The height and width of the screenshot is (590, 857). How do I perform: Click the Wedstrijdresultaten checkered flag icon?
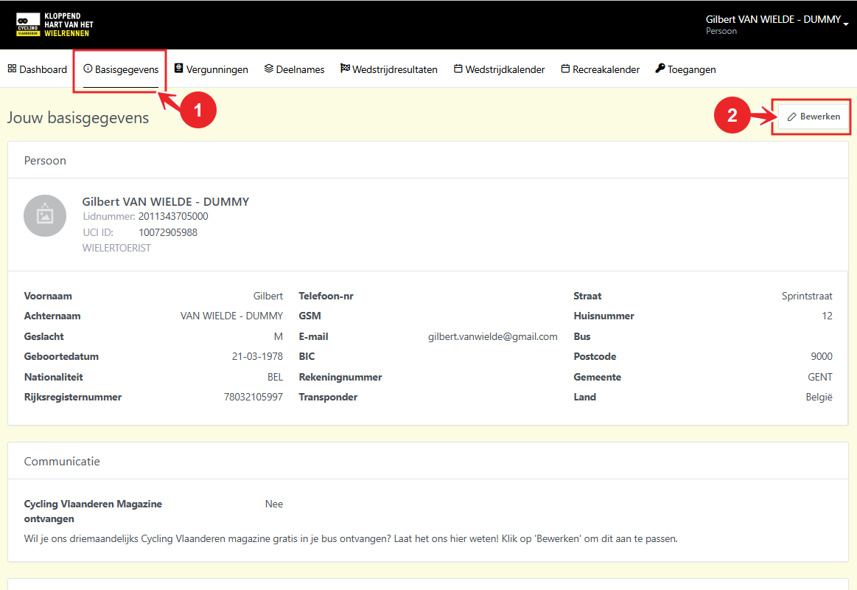click(x=345, y=69)
